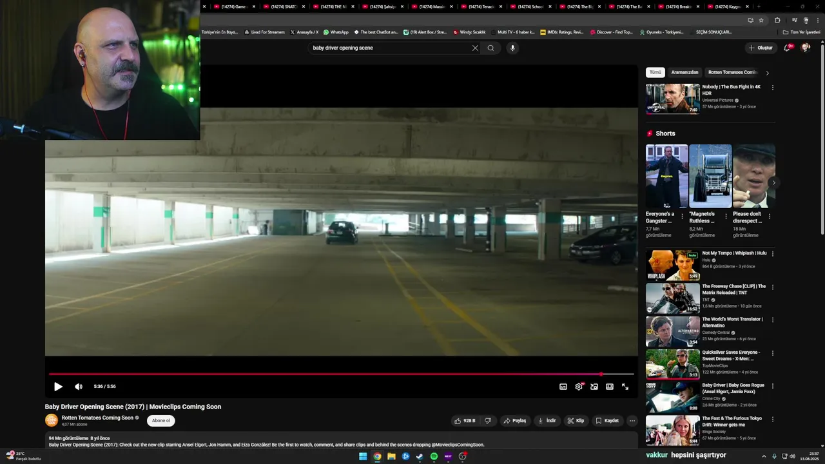Select Rotten Tomatoes Coming filter chip

(732, 72)
